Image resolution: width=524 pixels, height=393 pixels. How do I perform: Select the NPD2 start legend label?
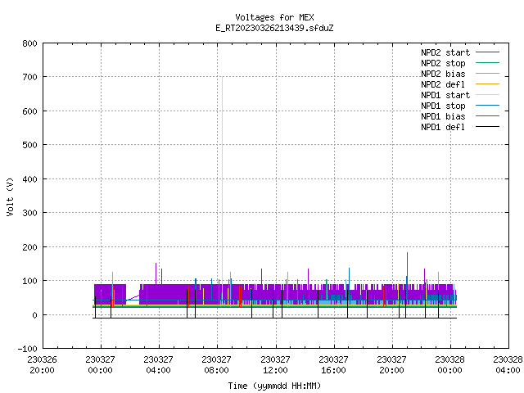click(445, 52)
